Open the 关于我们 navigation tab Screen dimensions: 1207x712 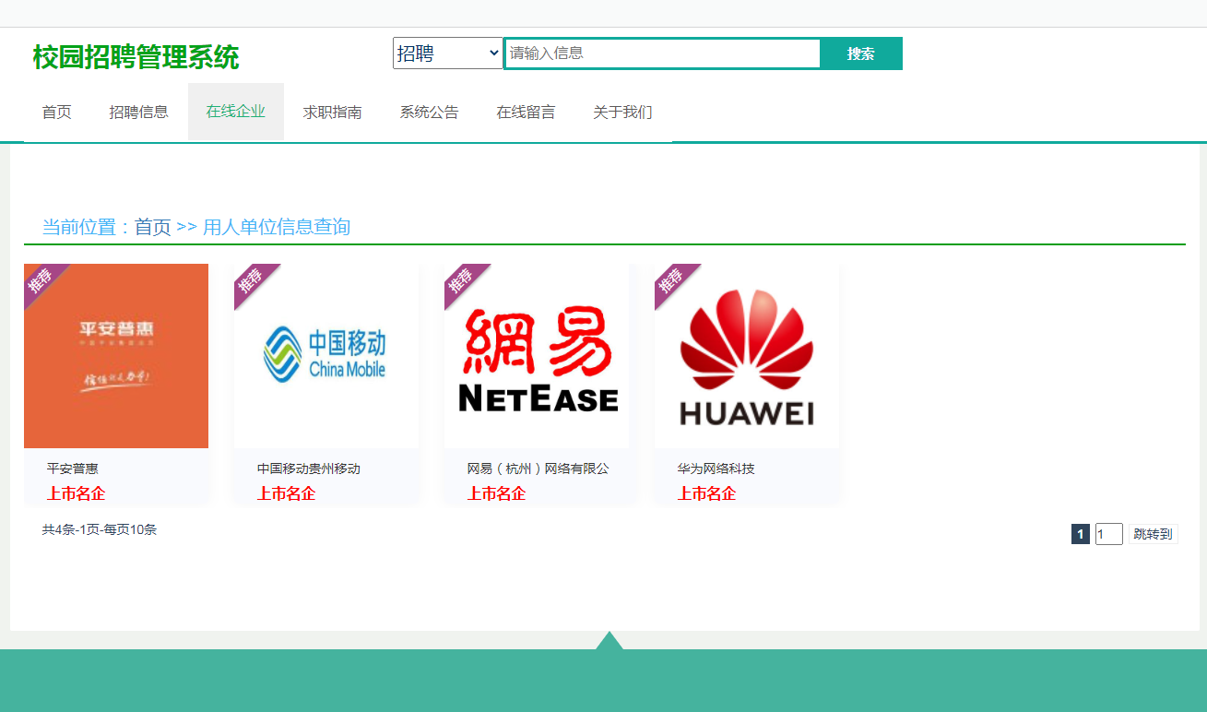click(x=623, y=113)
